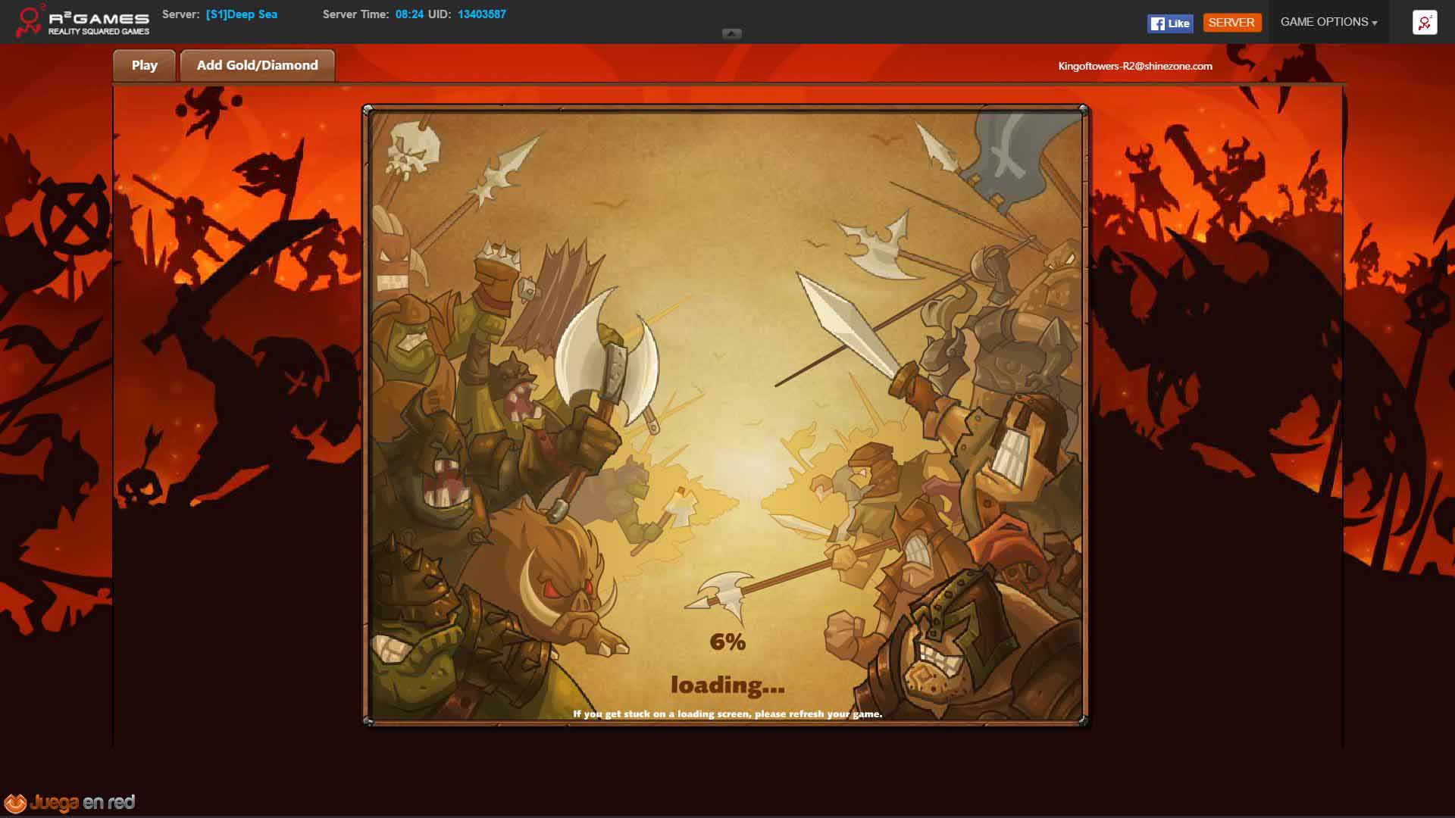Click the [S1]Deep Sea server link
This screenshot has height=818, width=1455.
[x=241, y=14]
